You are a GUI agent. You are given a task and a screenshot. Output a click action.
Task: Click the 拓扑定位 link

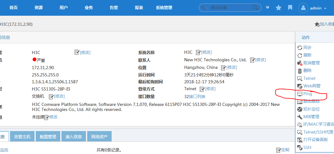pyautogui.click(x=311, y=109)
